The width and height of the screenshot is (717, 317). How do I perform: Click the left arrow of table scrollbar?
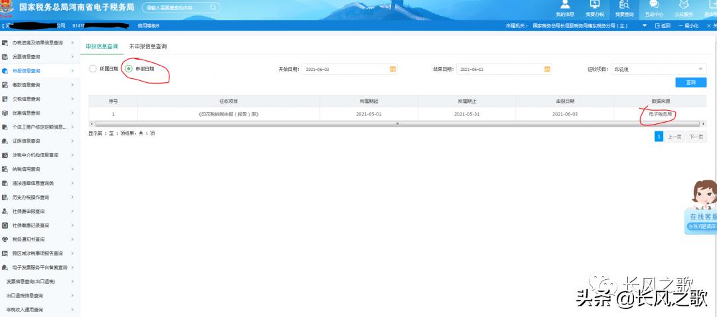91,124
